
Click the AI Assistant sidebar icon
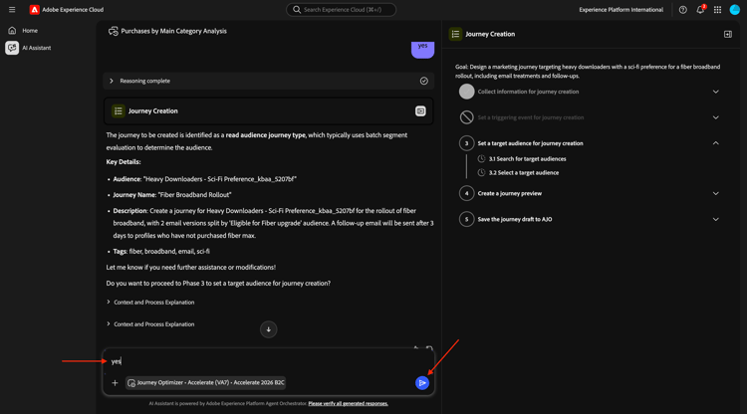[x=12, y=48]
